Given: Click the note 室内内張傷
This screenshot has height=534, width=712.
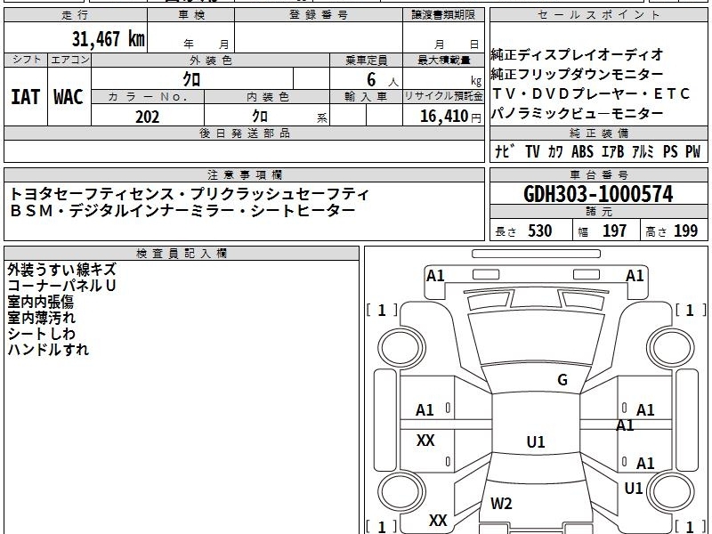Looking at the screenshot, I should point(40,302).
